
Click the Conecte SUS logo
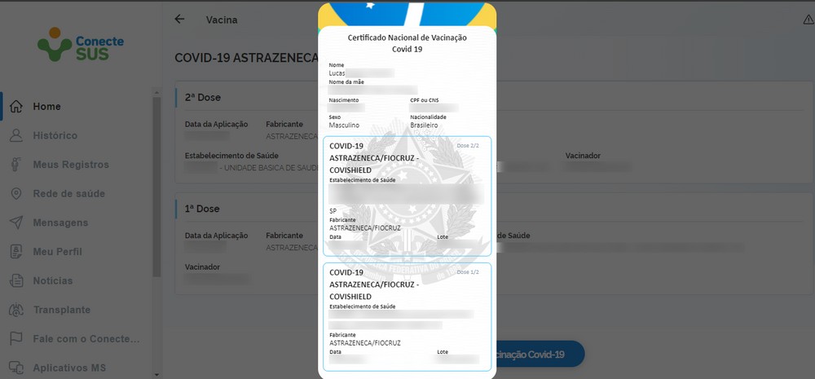pos(81,44)
